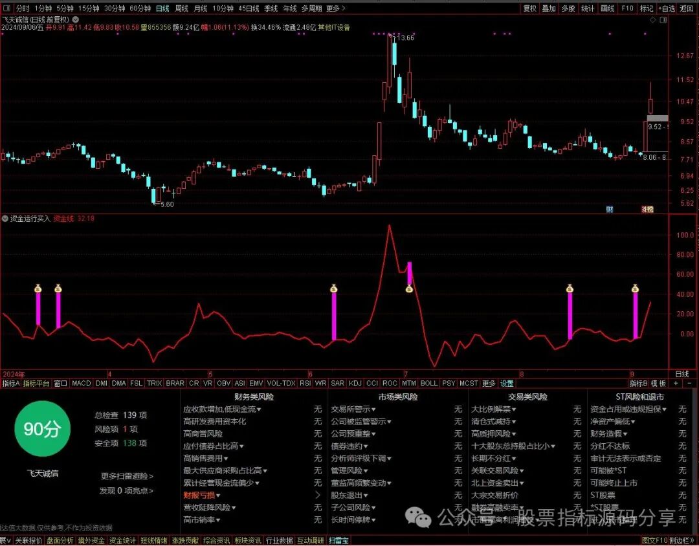Open 更多扫雷避险 link
This screenshot has height=546, width=699.
pos(127,476)
